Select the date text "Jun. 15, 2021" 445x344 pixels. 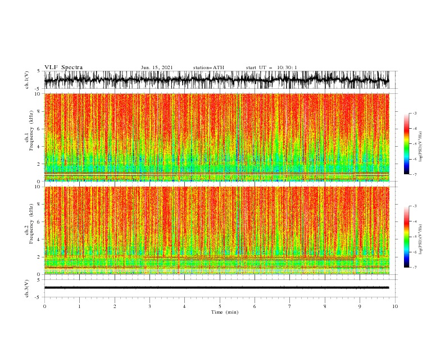pyautogui.click(x=157, y=67)
